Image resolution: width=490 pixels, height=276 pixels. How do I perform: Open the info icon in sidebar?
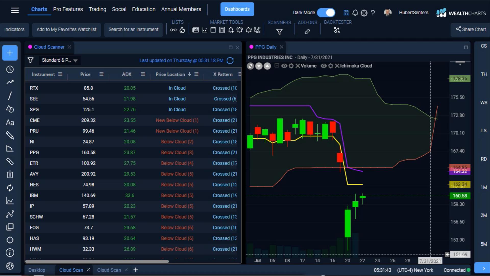click(x=10, y=253)
